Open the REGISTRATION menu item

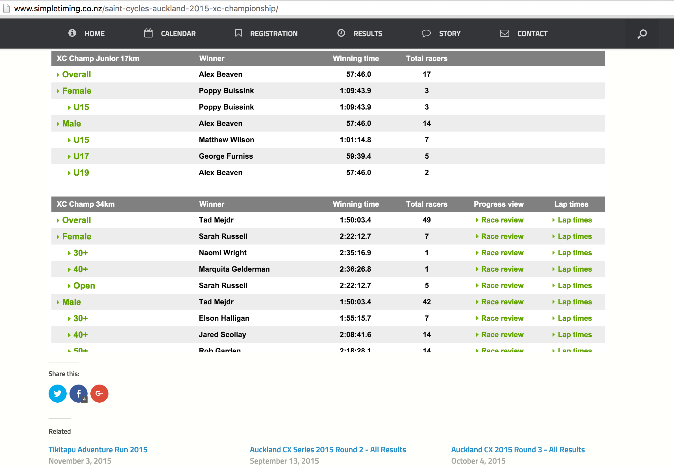tap(274, 34)
